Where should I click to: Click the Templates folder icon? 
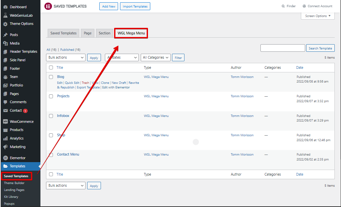6,166
